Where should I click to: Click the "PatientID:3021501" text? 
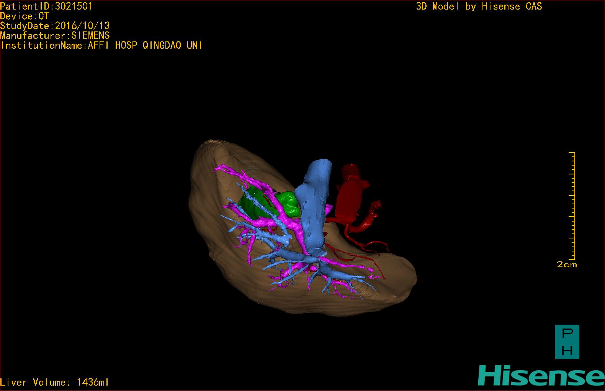(46, 6)
